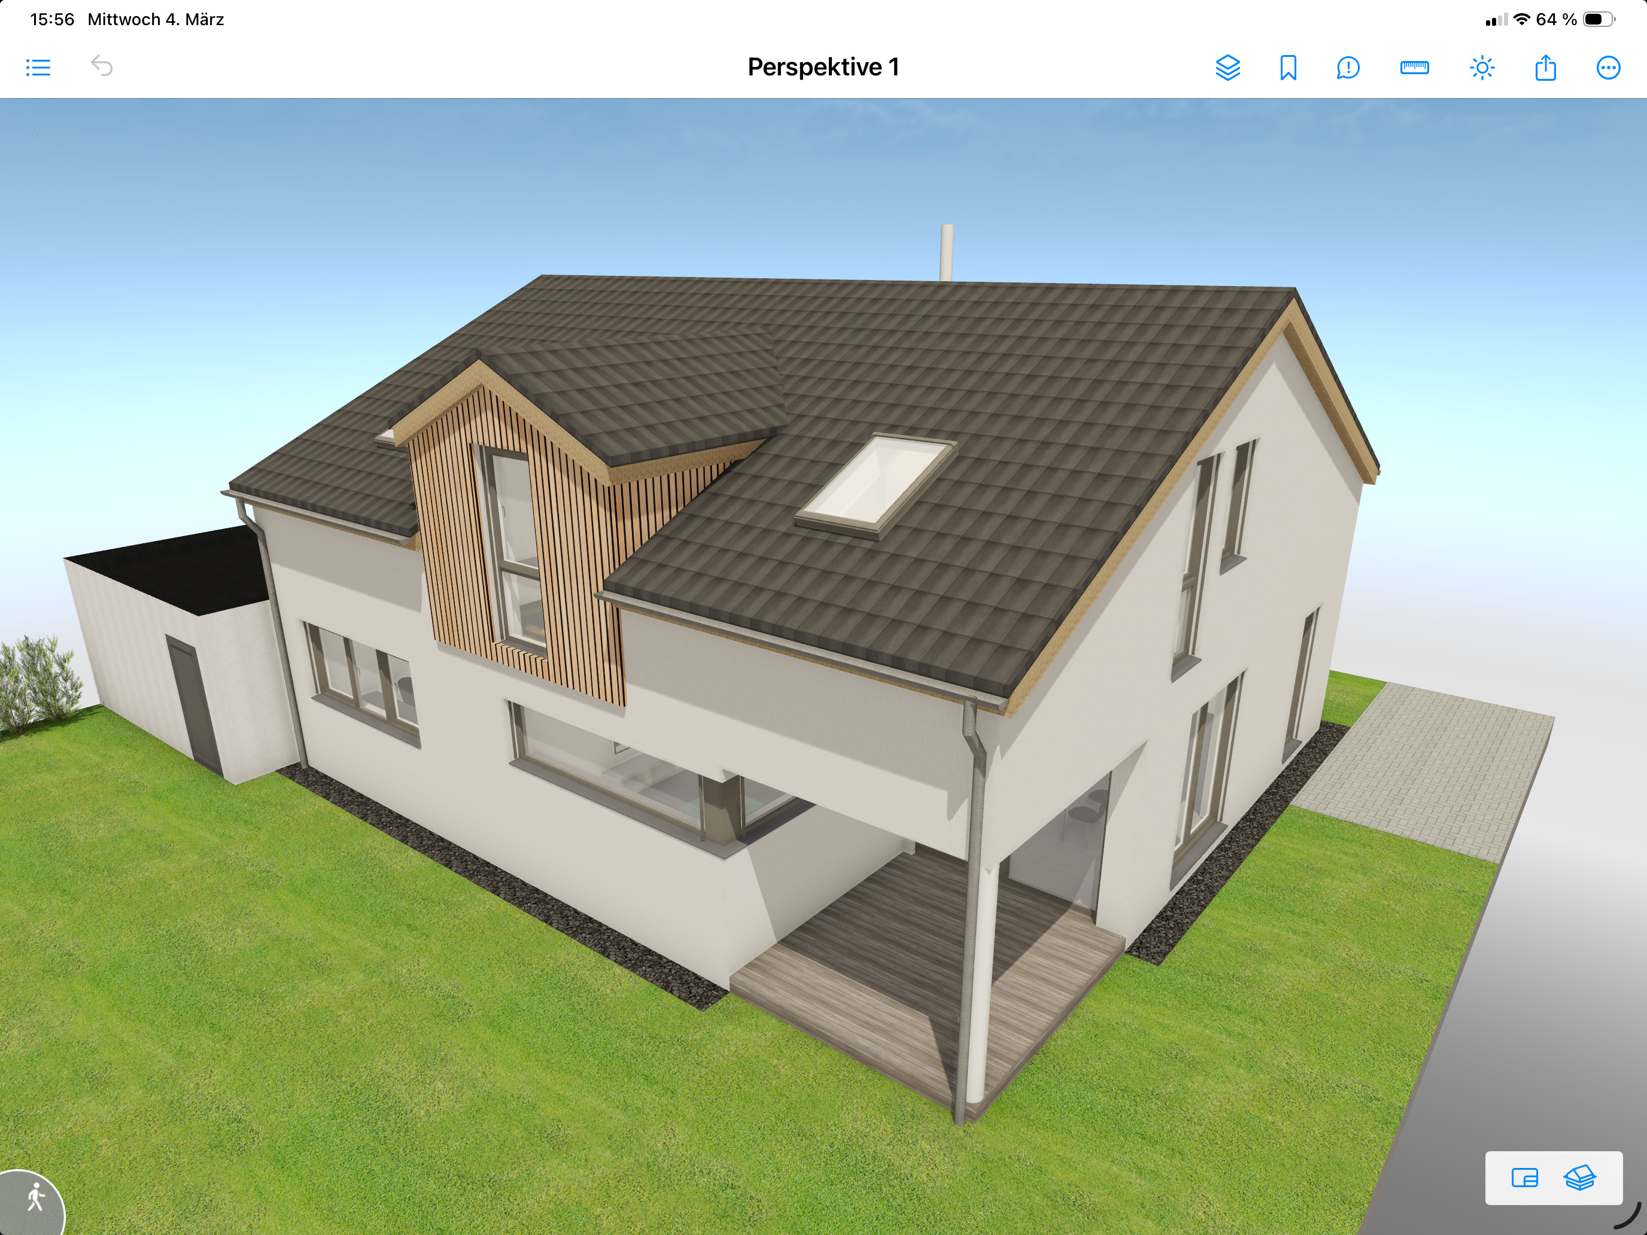
Task: Toggle the 3D building model view icon
Action: [1579, 1178]
